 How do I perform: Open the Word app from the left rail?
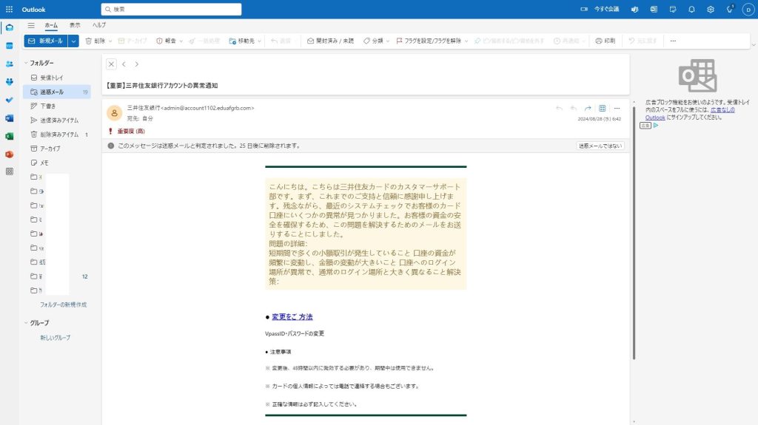pyautogui.click(x=9, y=118)
